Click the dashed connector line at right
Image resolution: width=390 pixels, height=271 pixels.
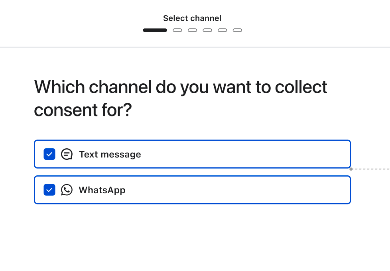coord(371,169)
